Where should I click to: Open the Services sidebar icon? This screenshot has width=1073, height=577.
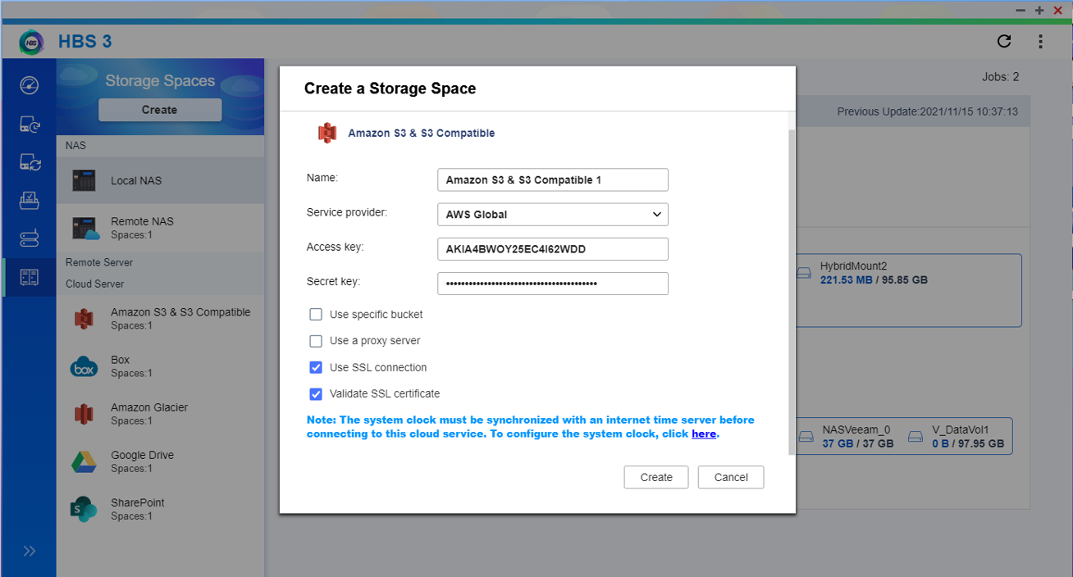pyautogui.click(x=29, y=239)
